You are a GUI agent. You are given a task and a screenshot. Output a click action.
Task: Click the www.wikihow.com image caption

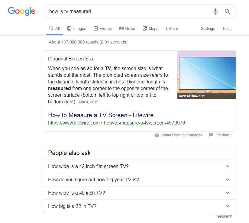point(192,96)
